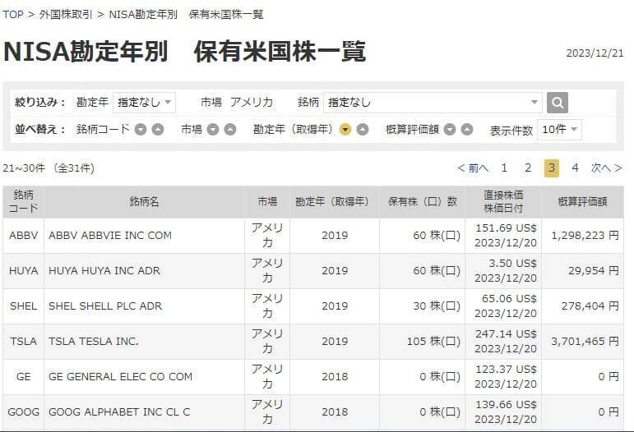Select page 2 in pagination
This screenshot has width=634, height=432.
pyautogui.click(x=528, y=168)
